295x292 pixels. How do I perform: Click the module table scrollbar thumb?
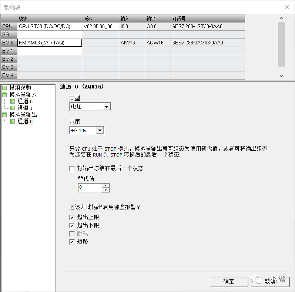coord(281,44)
